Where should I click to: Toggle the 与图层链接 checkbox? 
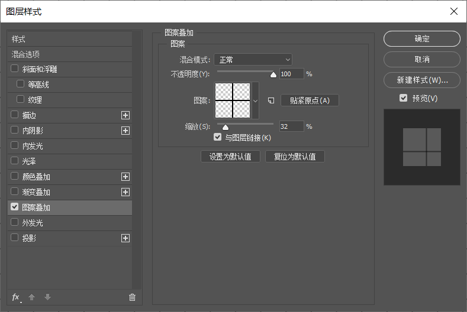(218, 137)
